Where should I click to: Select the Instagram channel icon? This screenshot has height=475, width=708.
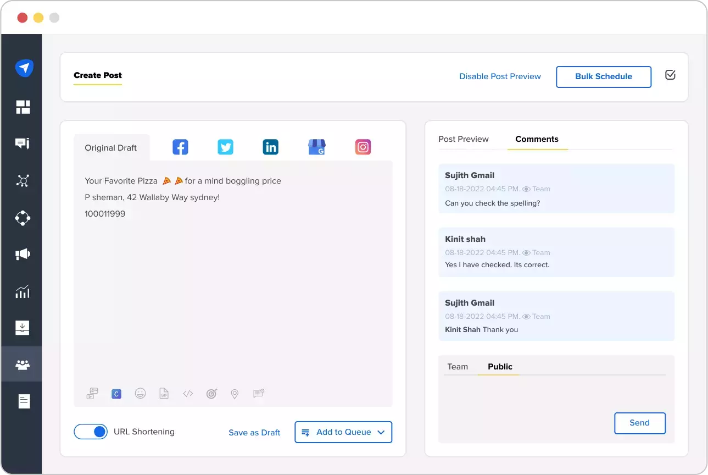coord(363,147)
